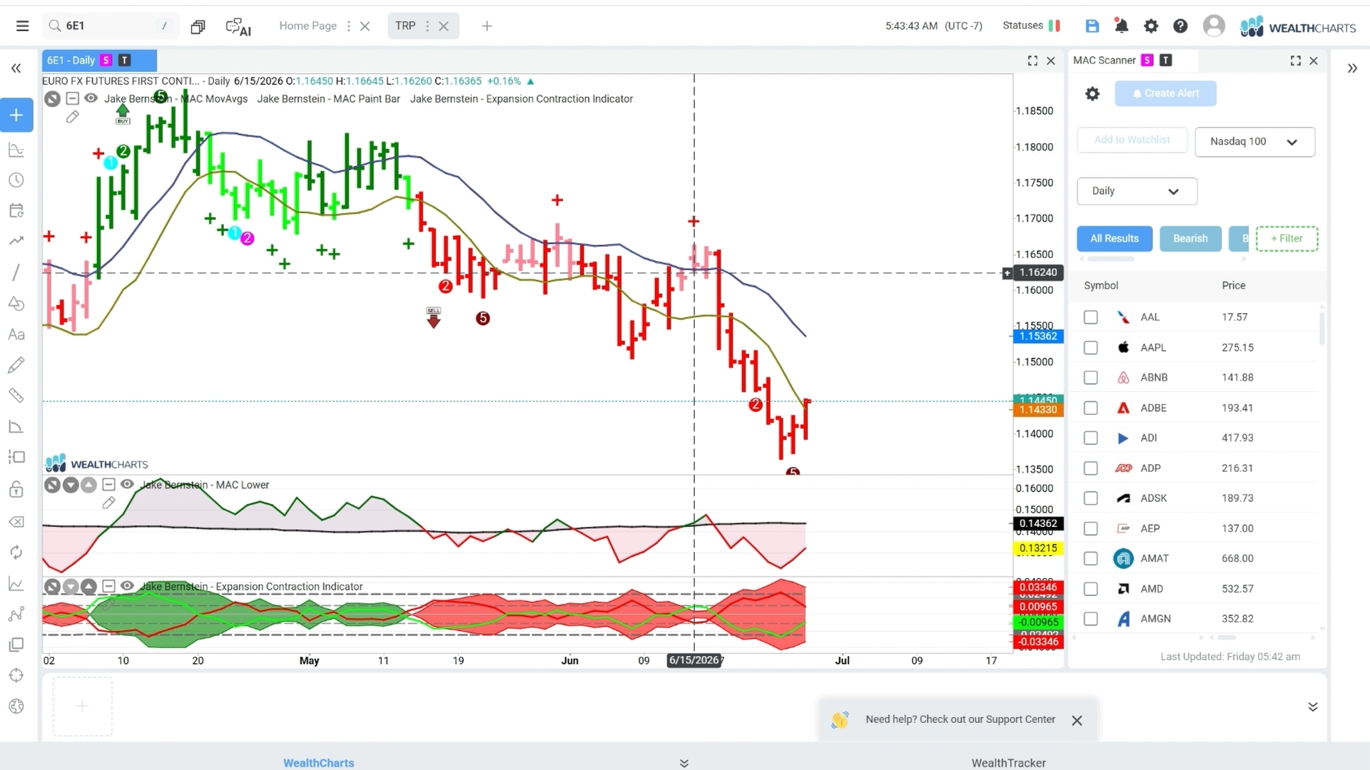The image size is (1370, 770).
Task: Select the trend line drawing tool
Action: 16,272
